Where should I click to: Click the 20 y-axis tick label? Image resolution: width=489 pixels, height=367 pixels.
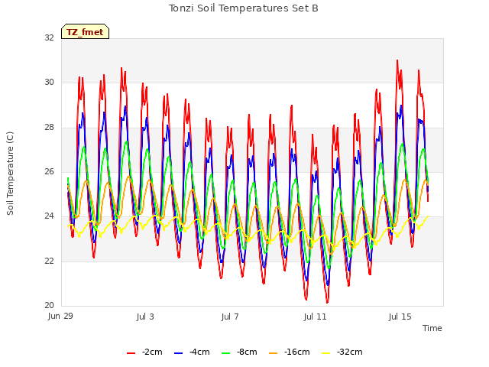49,305
